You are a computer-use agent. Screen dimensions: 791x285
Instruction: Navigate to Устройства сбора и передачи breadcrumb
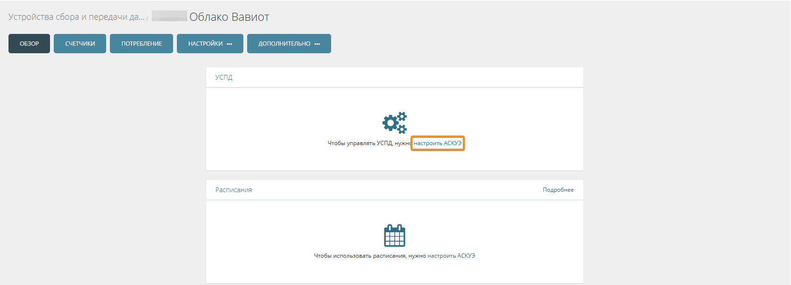coord(76,17)
